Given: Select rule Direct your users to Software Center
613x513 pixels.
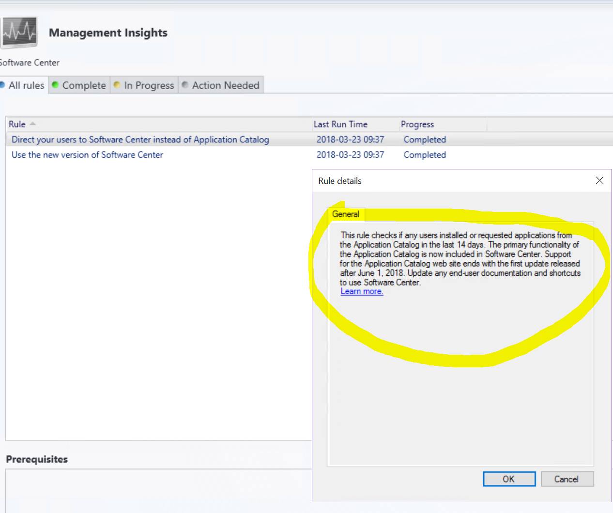Looking at the screenshot, I should (140, 139).
